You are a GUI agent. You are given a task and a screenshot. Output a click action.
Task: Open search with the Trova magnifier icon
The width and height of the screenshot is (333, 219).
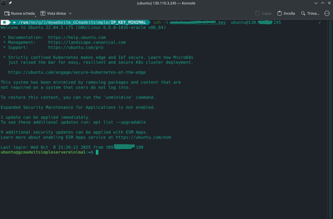pyautogui.click(x=303, y=13)
